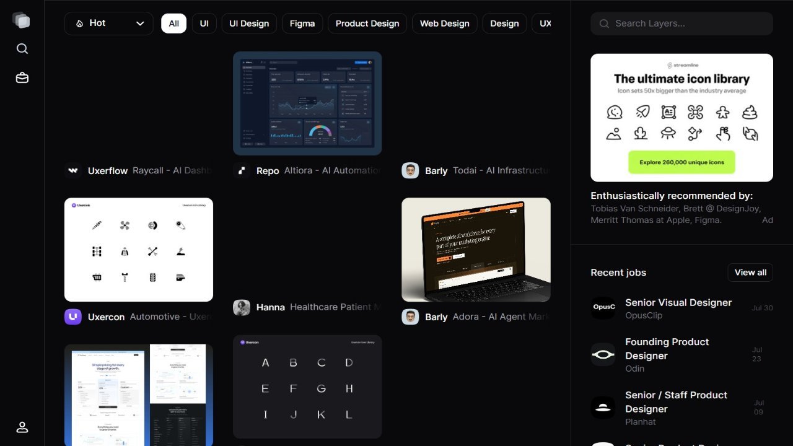Click the 'Ad' label under the advertisement

768,220
